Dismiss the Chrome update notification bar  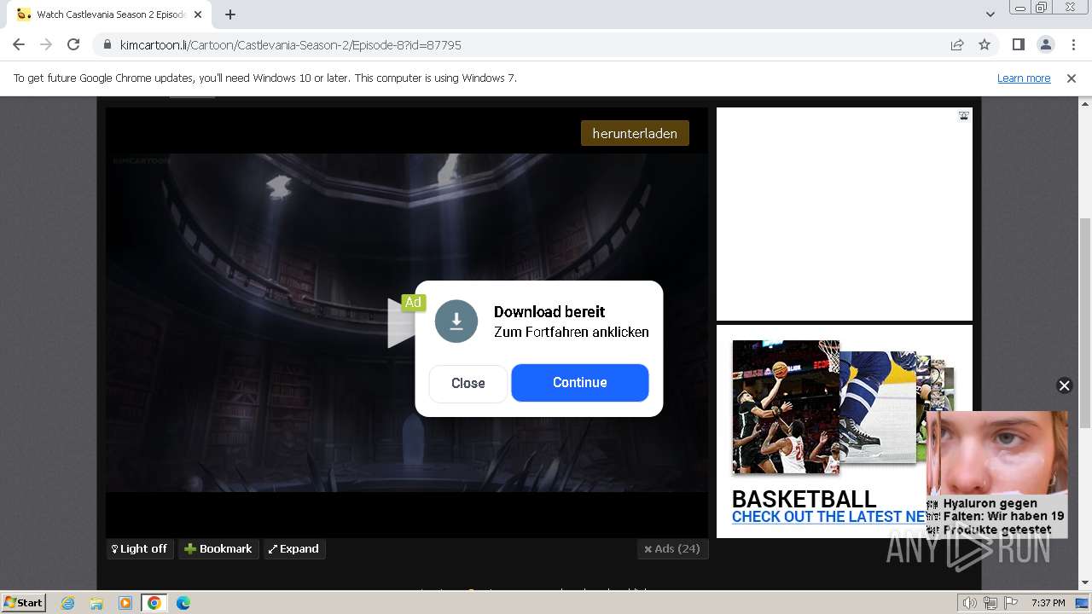click(x=1072, y=78)
